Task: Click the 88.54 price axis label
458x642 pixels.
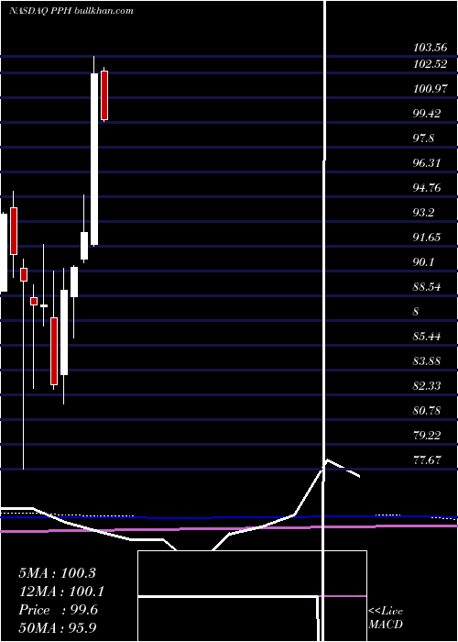Action: pyautogui.click(x=427, y=286)
